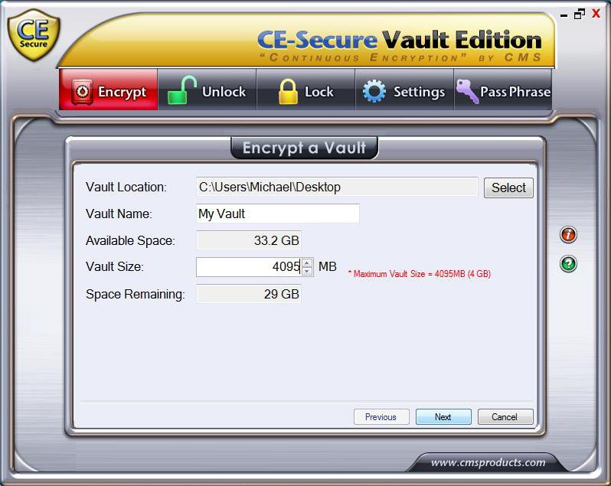Increase vault size with up arrow
The width and height of the screenshot is (611, 486).
(307, 263)
